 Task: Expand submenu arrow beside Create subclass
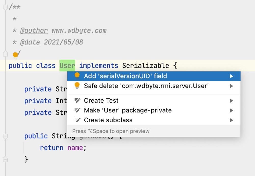click(232, 120)
